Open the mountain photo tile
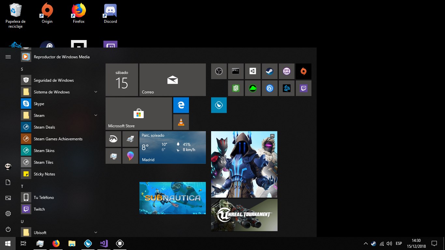The width and height of the screenshot is (445, 250). [x=113, y=139]
